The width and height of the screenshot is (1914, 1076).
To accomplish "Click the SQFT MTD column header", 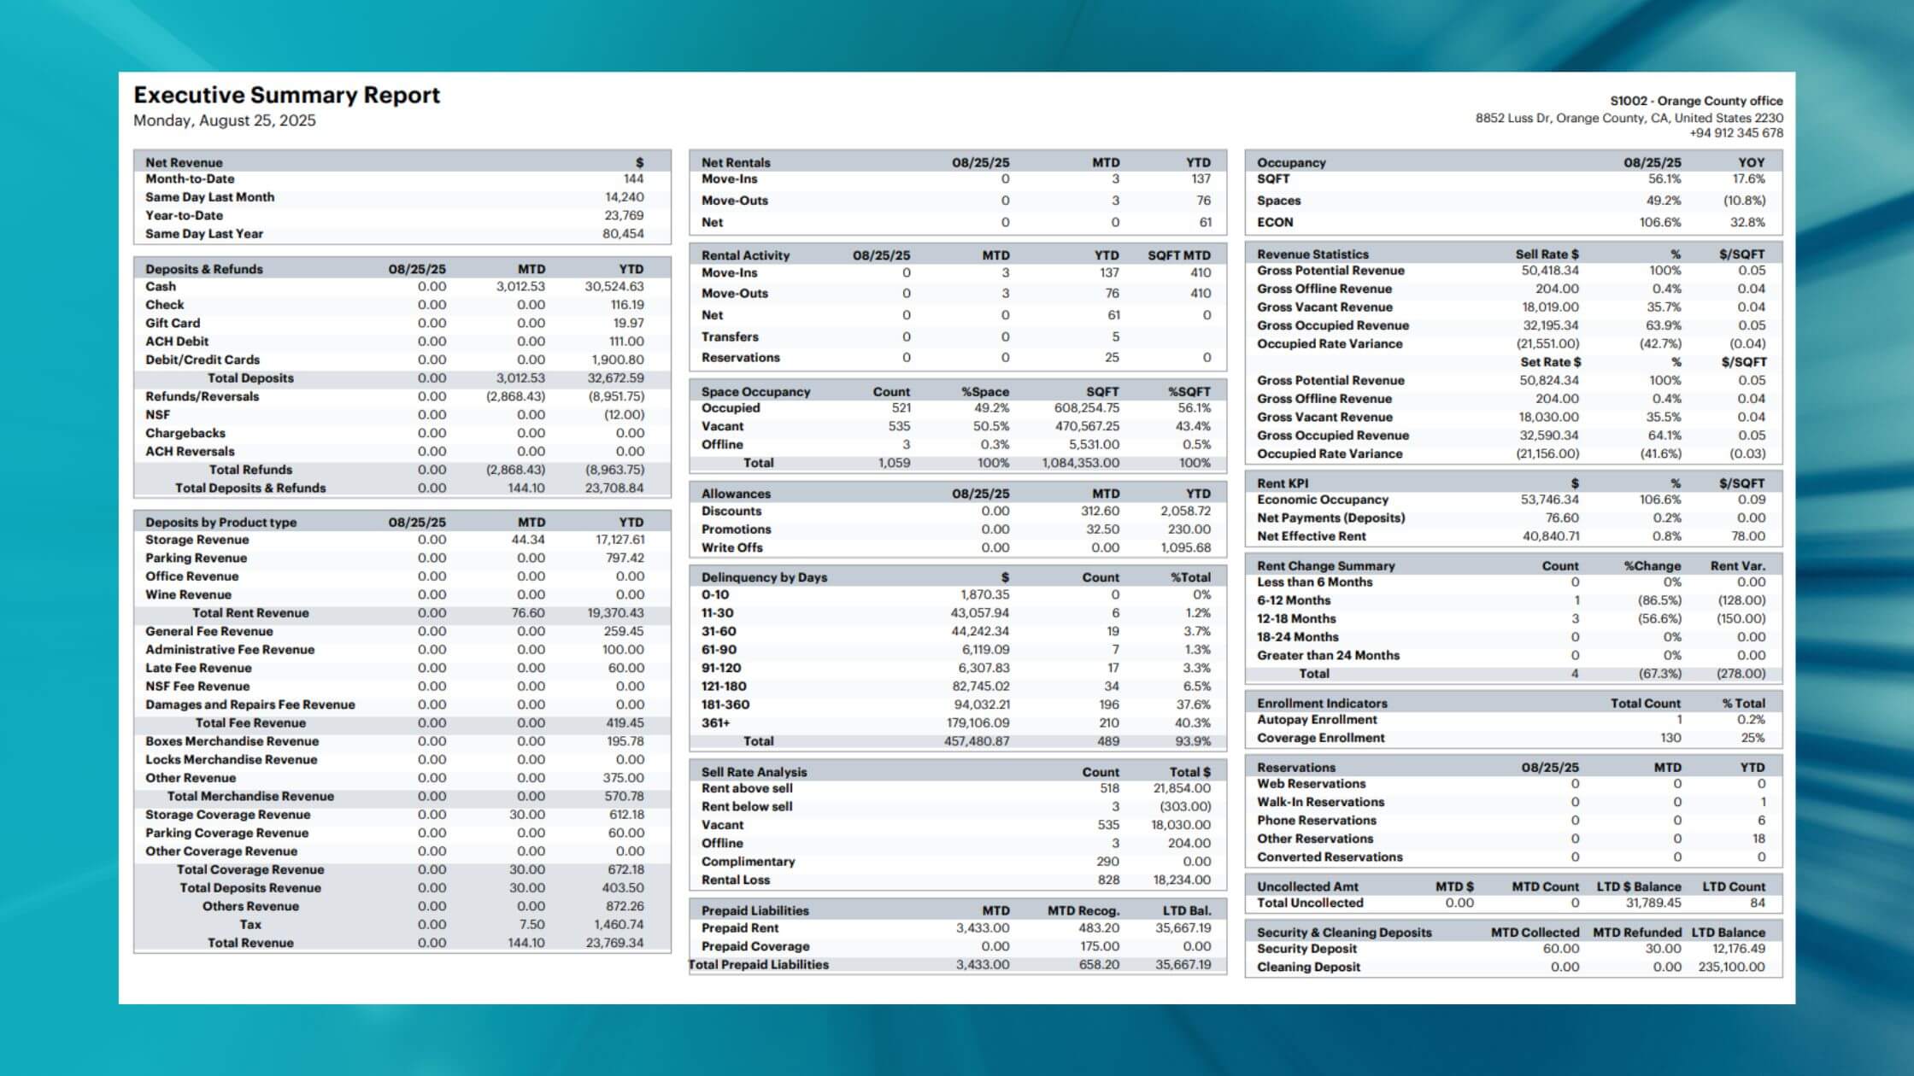I will click(1179, 255).
